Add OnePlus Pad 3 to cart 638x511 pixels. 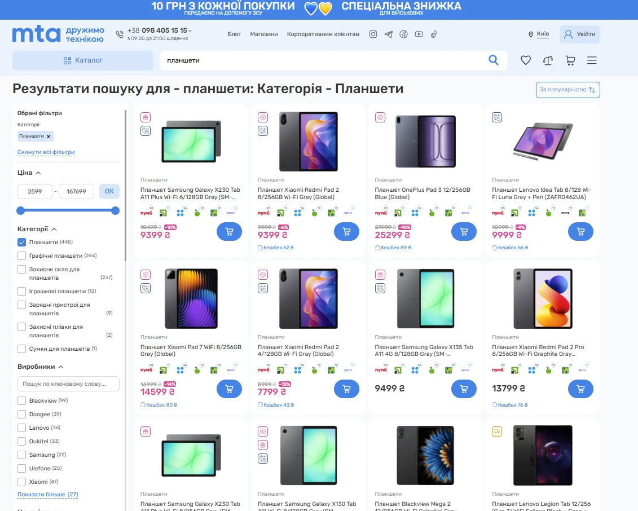pyautogui.click(x=464, y=231)
